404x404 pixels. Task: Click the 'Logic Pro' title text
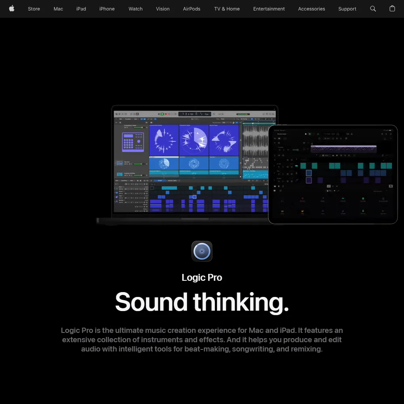202,278
